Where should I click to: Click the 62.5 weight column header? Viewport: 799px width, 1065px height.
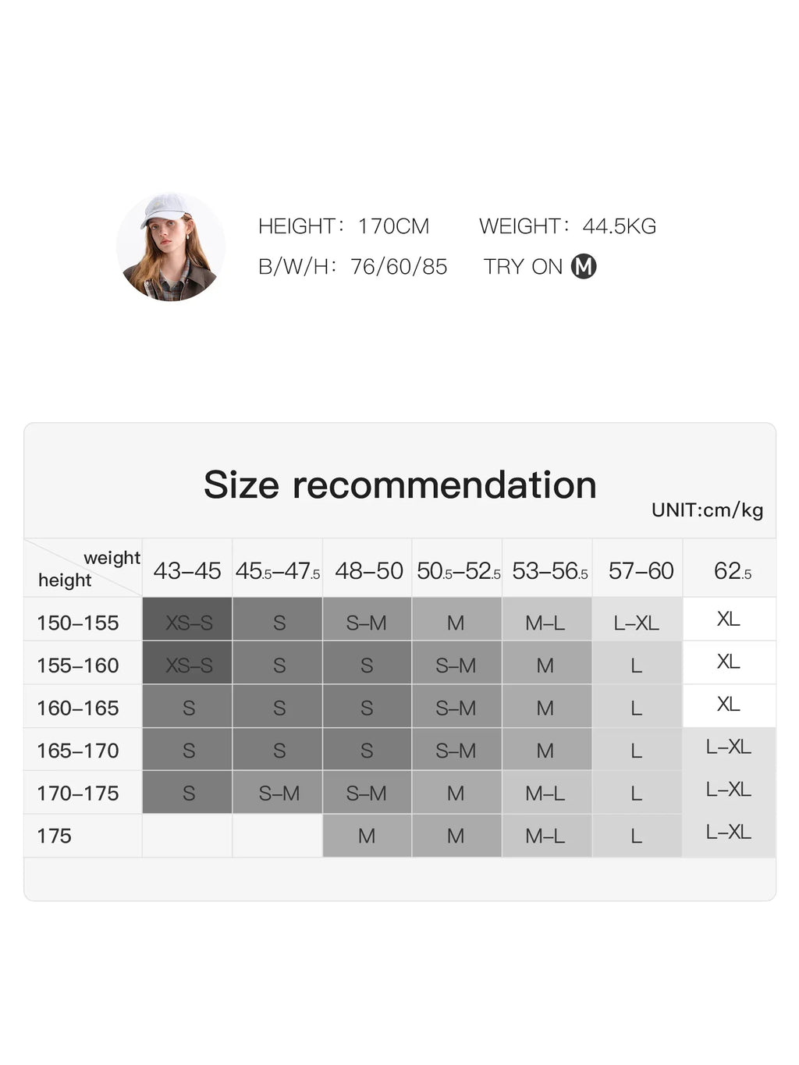[730, 571]
